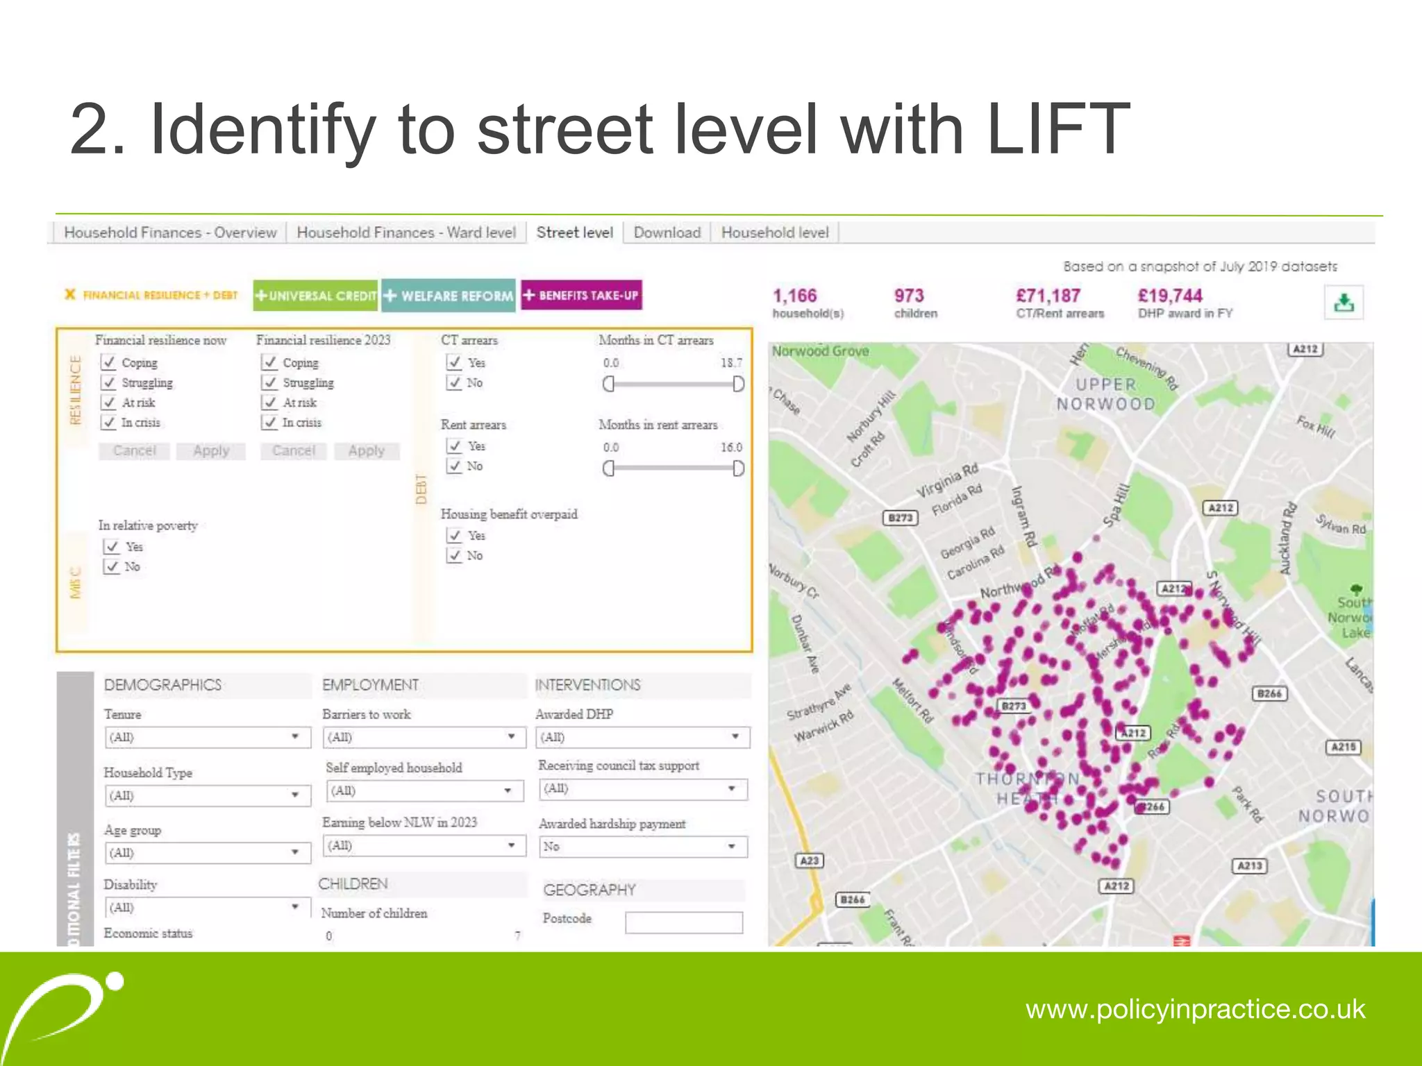Toggle In crisis under Financial resilience 2023
Image resolution: width=1422 pixels, height=1066 pixels.
(269, 423)
